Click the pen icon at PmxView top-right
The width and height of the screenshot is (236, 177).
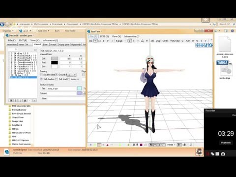coord(206,45)
